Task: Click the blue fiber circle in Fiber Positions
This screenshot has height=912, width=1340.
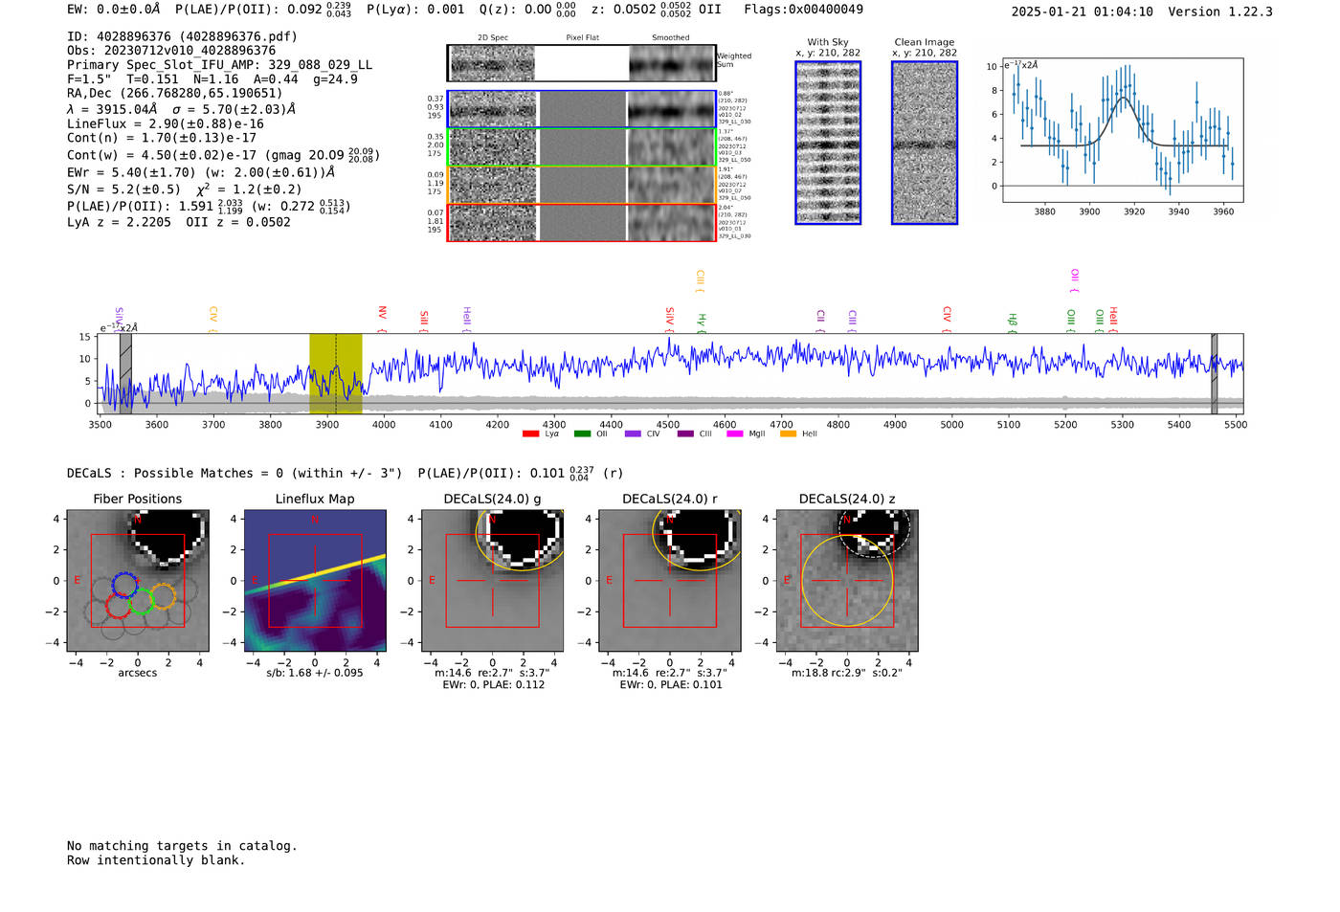Action: coord(124,585)
